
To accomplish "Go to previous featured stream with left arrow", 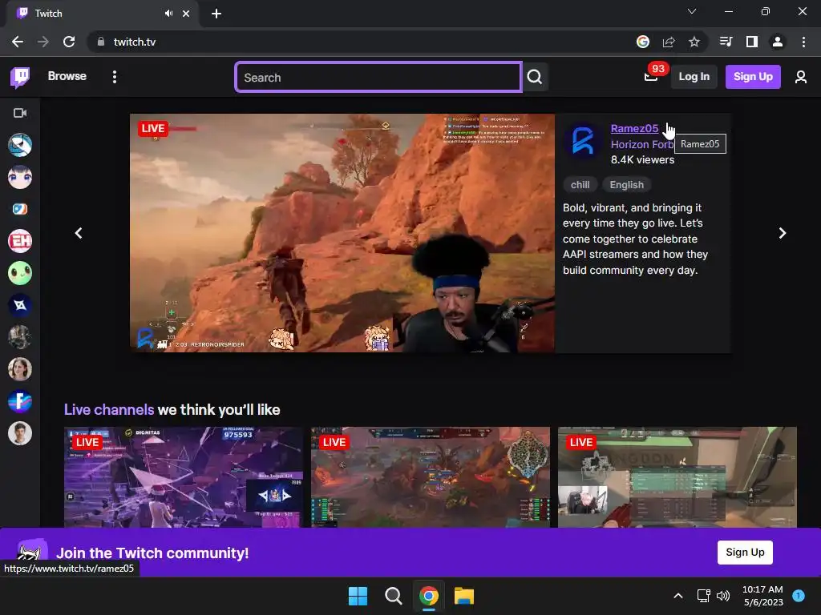I will pos(79,233).
